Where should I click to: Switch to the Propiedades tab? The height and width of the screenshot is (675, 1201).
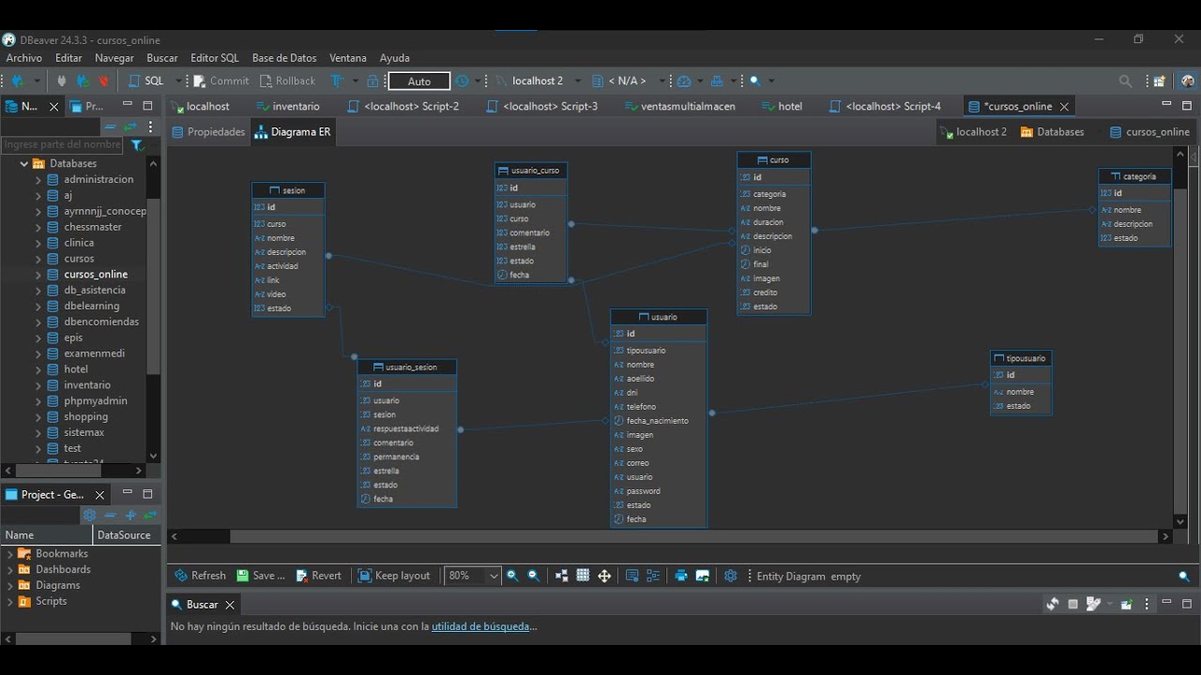208,132
